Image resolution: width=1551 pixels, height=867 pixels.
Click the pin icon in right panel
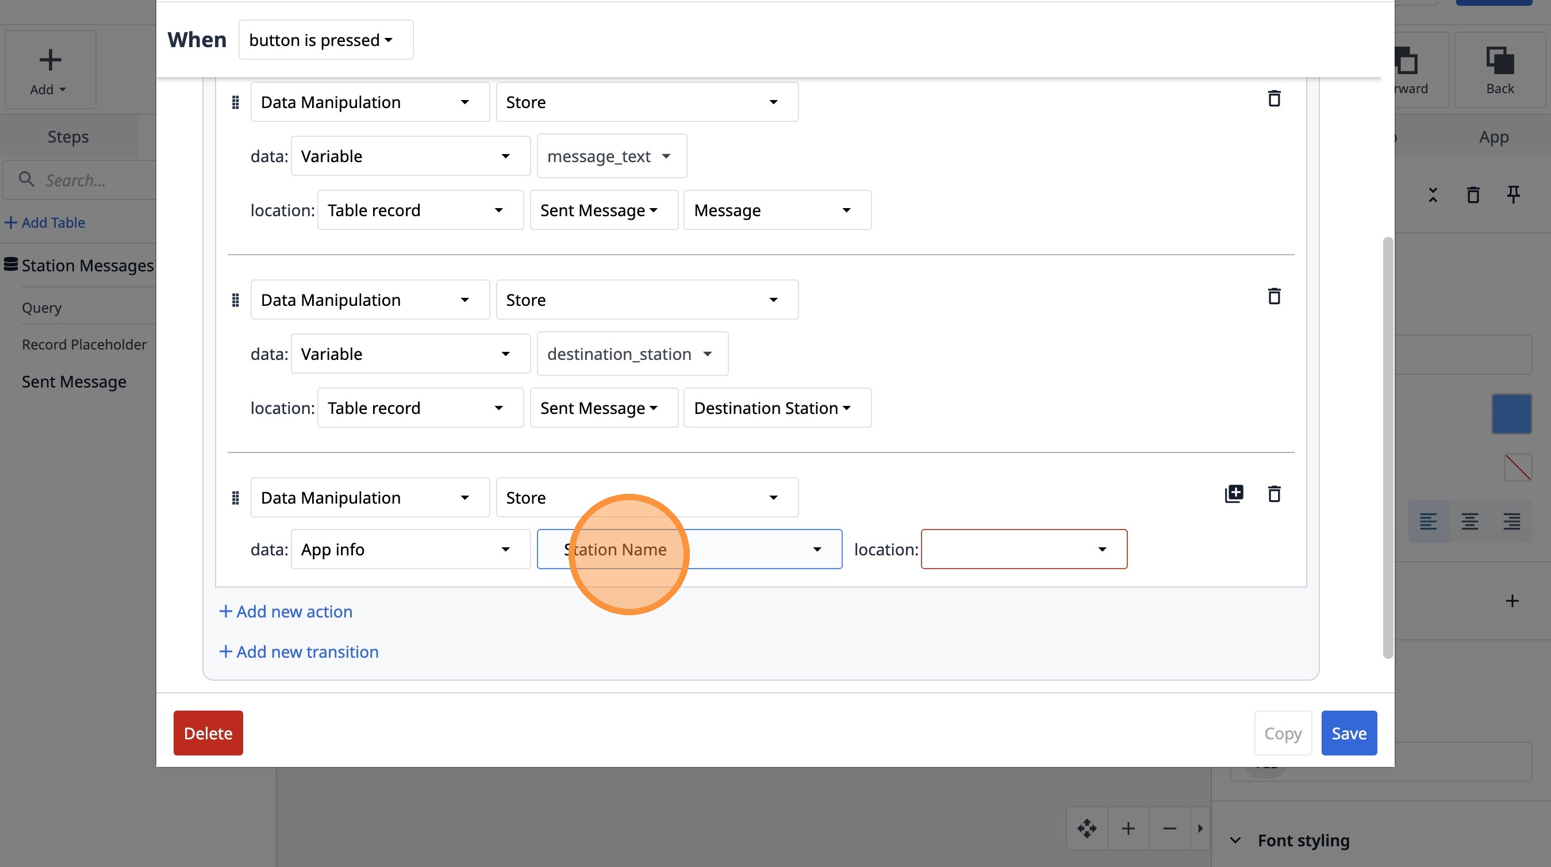click(1513, 194)
